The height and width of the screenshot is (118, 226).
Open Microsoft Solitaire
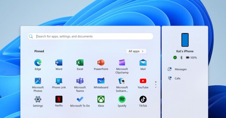click(x=122, y=85)
